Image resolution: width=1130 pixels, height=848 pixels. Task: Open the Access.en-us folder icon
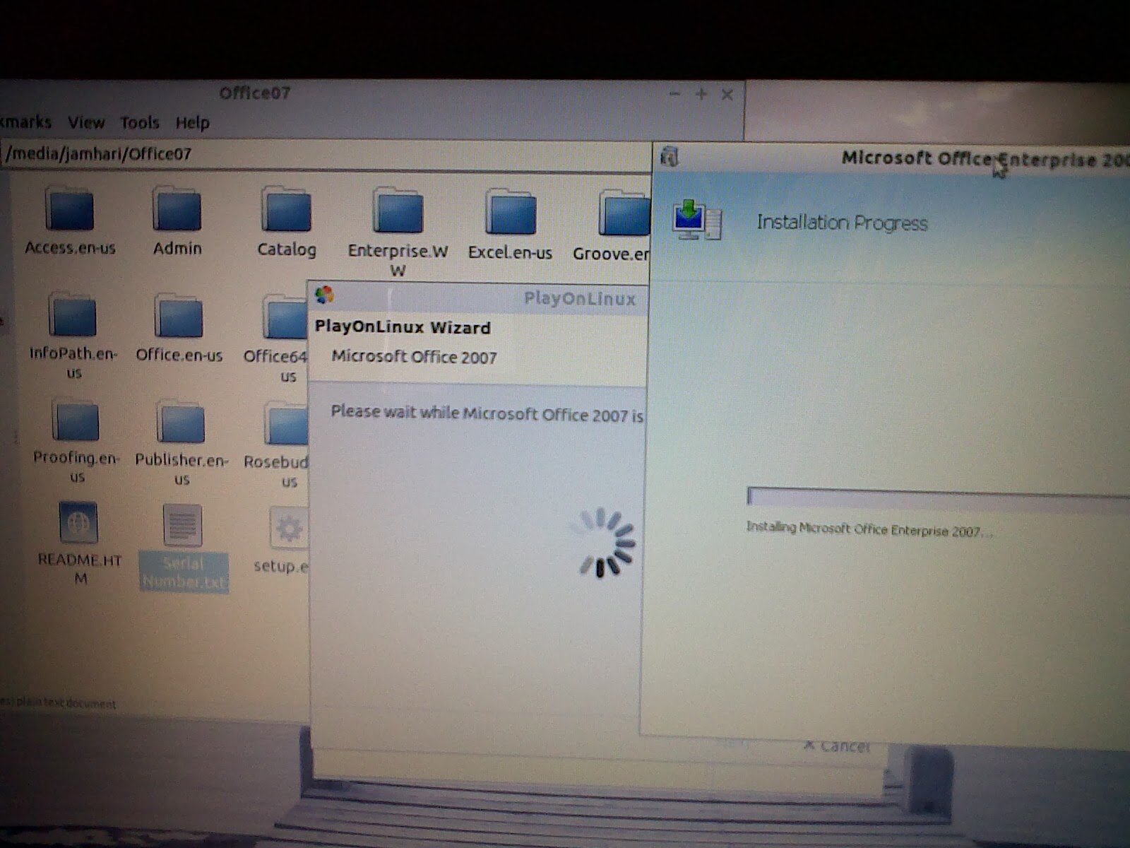[x=69, y=208]
